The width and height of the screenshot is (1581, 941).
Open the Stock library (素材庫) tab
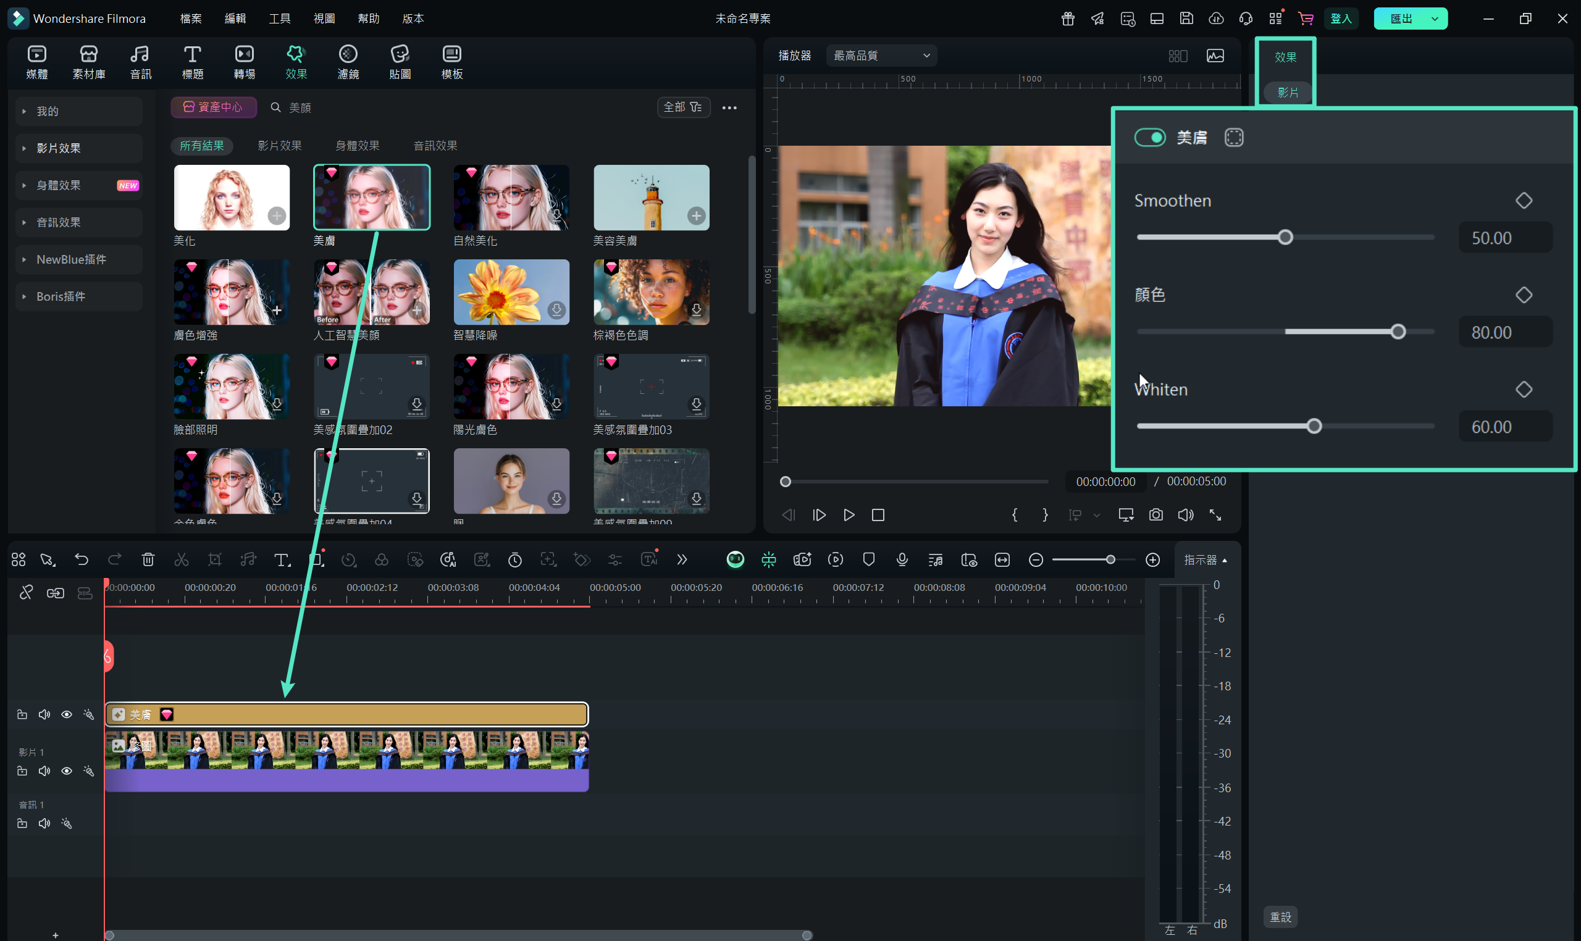tap(89, 62)
